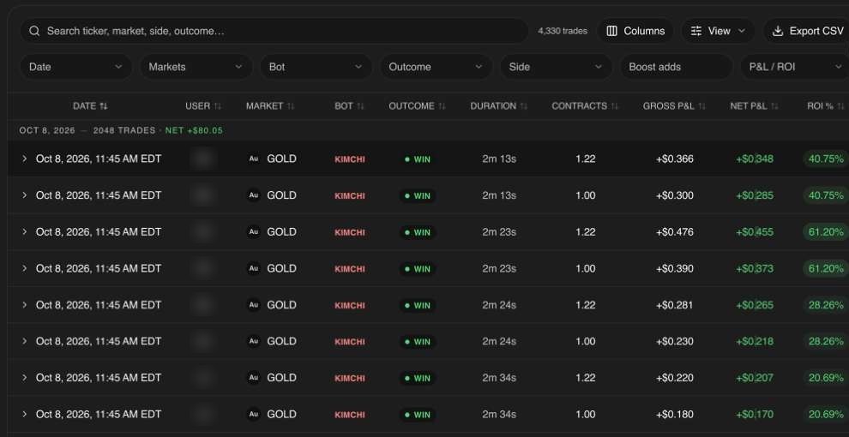The height and width of the screenshot is (437, 849).
Task: Expand trade row with +$0.281 gross P&L
Action: tap(24, 304)
